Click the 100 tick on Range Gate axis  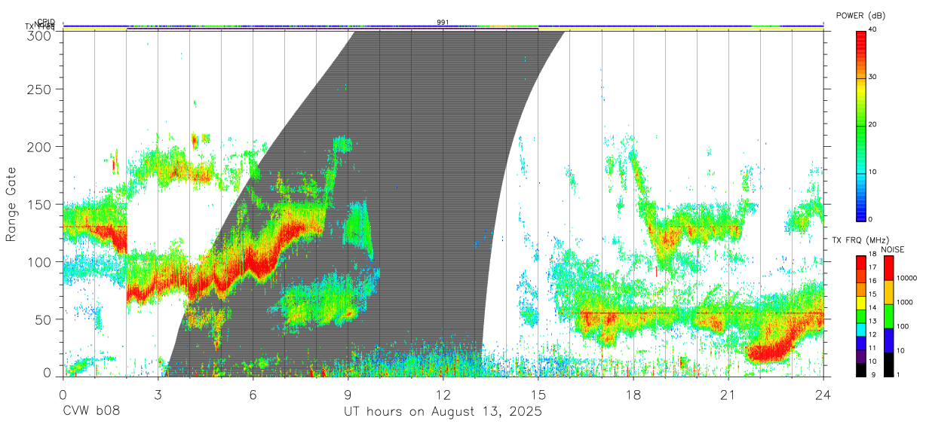[x=39, y=261]
